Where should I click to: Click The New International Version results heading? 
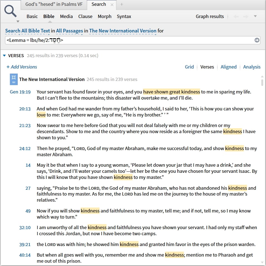(x=52, y=79)
